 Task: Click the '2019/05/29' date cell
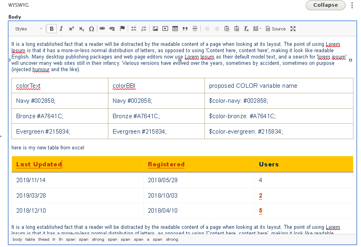pos(199,180)
